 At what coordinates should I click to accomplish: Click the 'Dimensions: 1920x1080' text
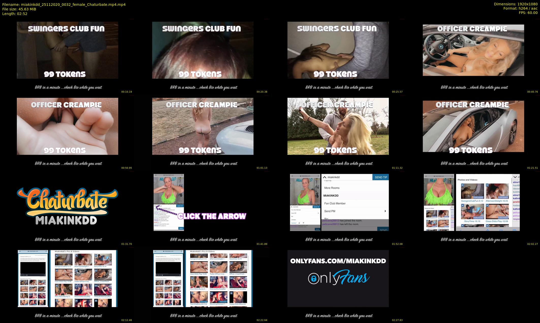[x=516, y=4]
